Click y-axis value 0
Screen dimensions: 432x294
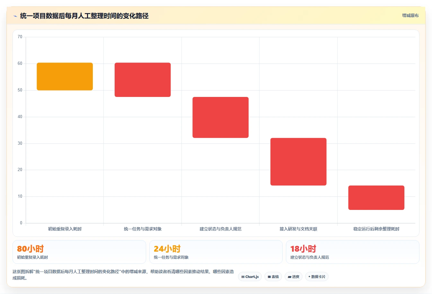click(21, 223)
